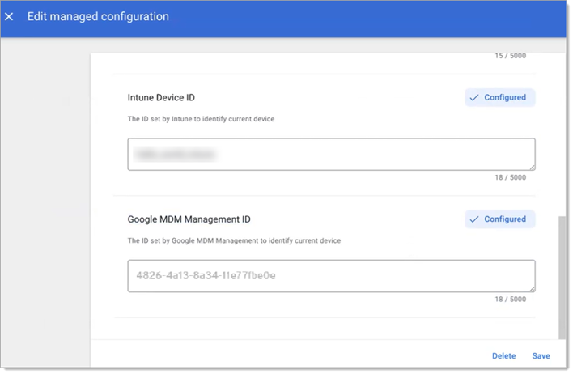The image size is (573, 374).
Task: Click the resize handle of Intune Device ID textarea
Action: click(531, 166)
